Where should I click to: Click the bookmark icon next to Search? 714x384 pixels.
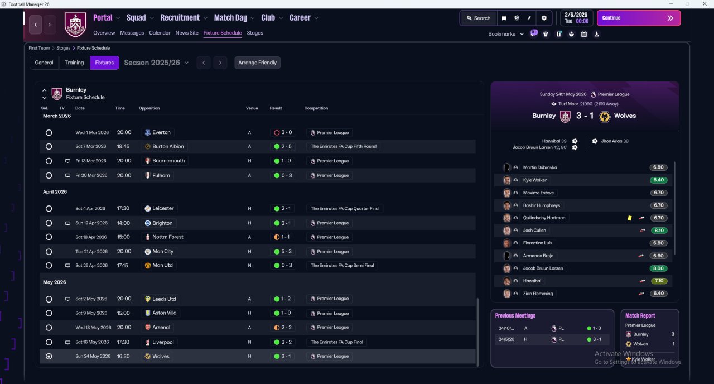coord(504,18)
